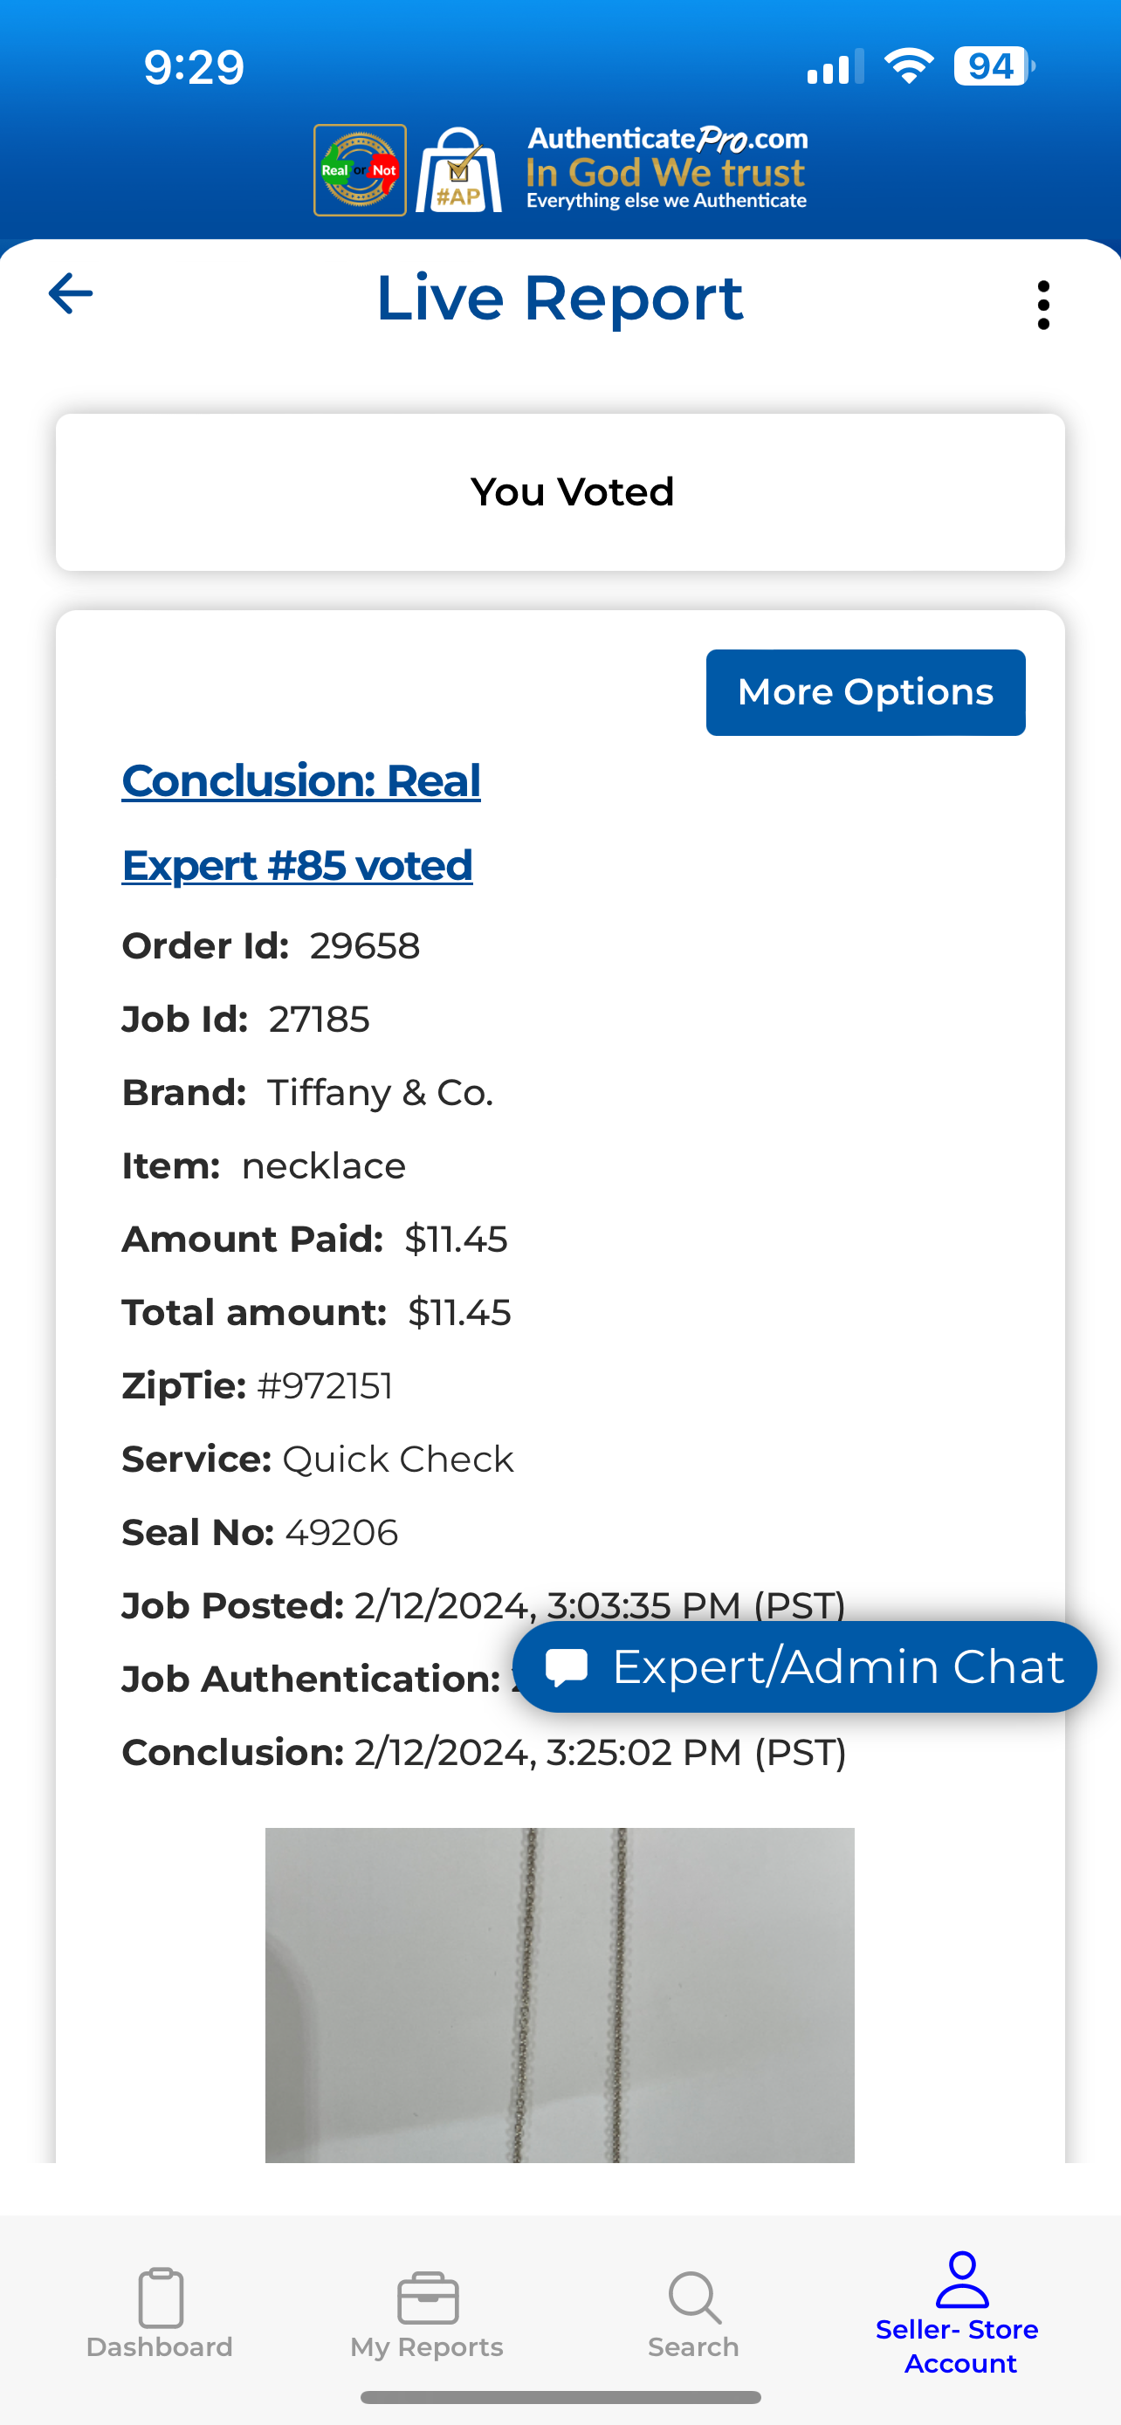This screenshot has width=1121, height=2425.
Task: Tap the Live Report title
Action: [x=560, y=299]
